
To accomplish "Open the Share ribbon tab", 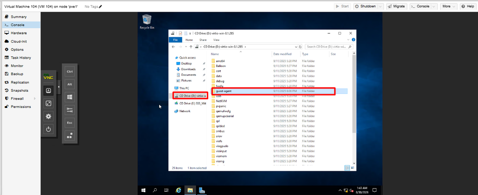I will [203, 40].
